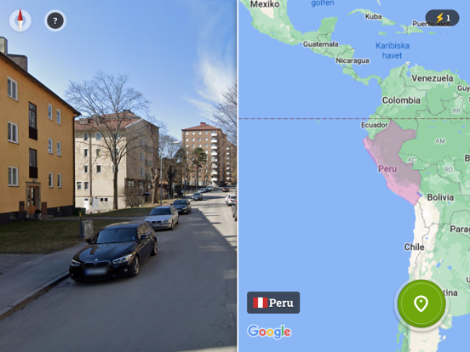Viewport: 470px width, 352px height.
Task: Click Ecuador on the map
Action: pyautogui.click(x=374, y=125)
